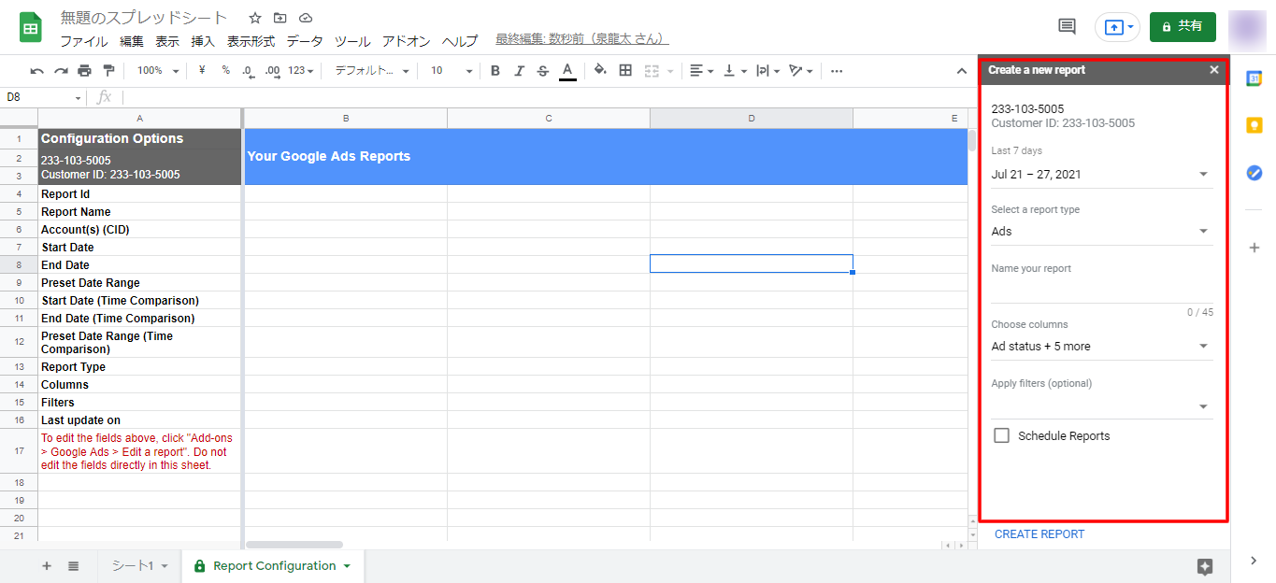This screenshot has height=583, width=1276.
Task: View cloud save status icon
Action: pos(306,18)
